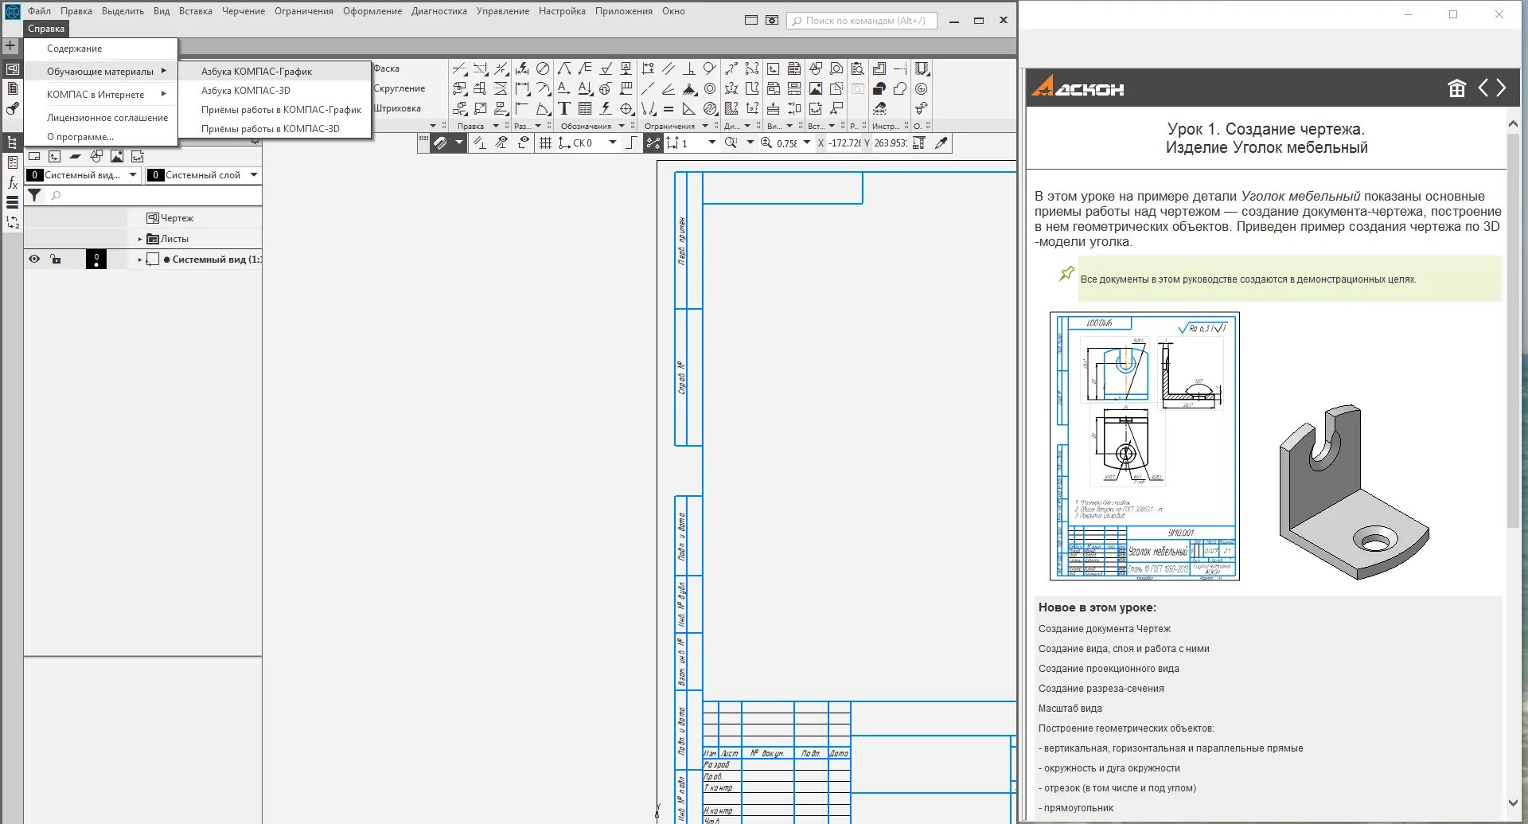Go to previous help page arrow
This screenshot has height=824, width=1528.
1483,88
